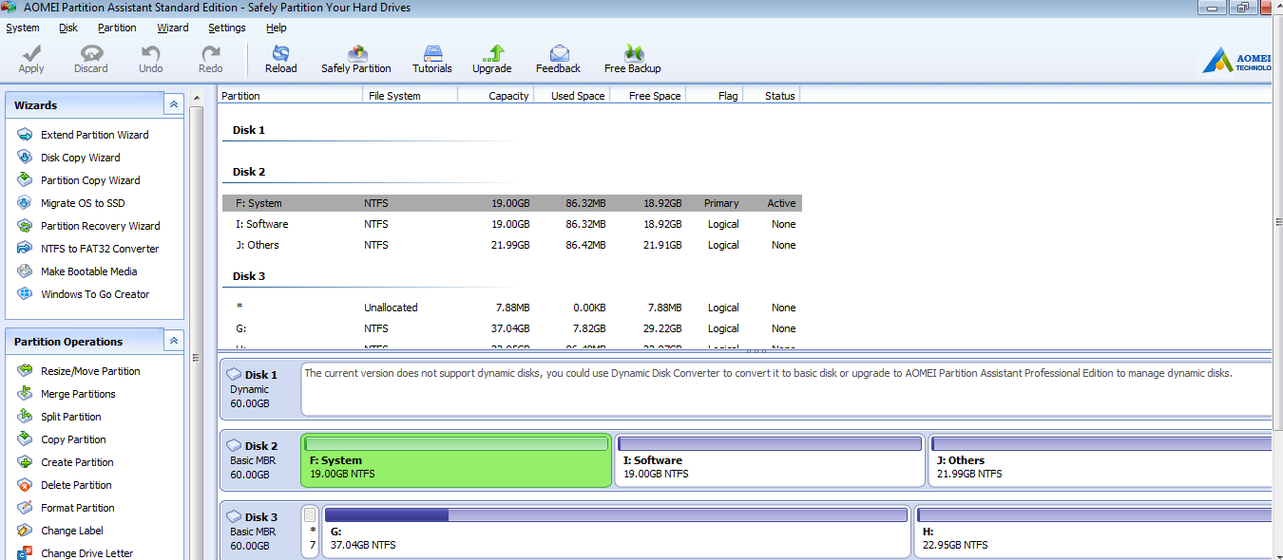Collapse the Partition Operations panel
1283x560 pixels.
174,341
